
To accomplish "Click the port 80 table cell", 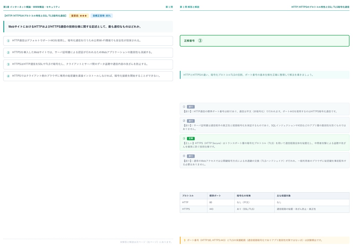I will pos(221,202).
